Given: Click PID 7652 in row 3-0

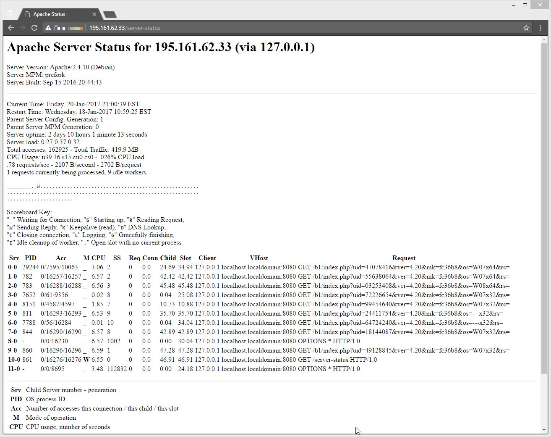Looking at the screenshot, I should 29,295.
